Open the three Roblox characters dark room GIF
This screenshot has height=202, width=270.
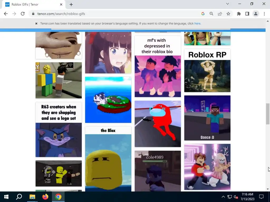pyautogui.click(x=59, y=174)
